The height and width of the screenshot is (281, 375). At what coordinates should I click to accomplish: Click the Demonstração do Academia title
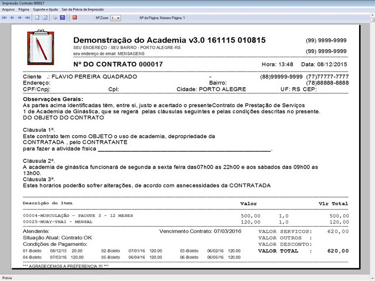point(169,40)
